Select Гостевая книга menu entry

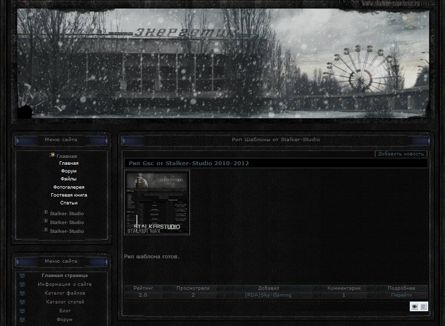pyautogui.click(x=69, y=195)
